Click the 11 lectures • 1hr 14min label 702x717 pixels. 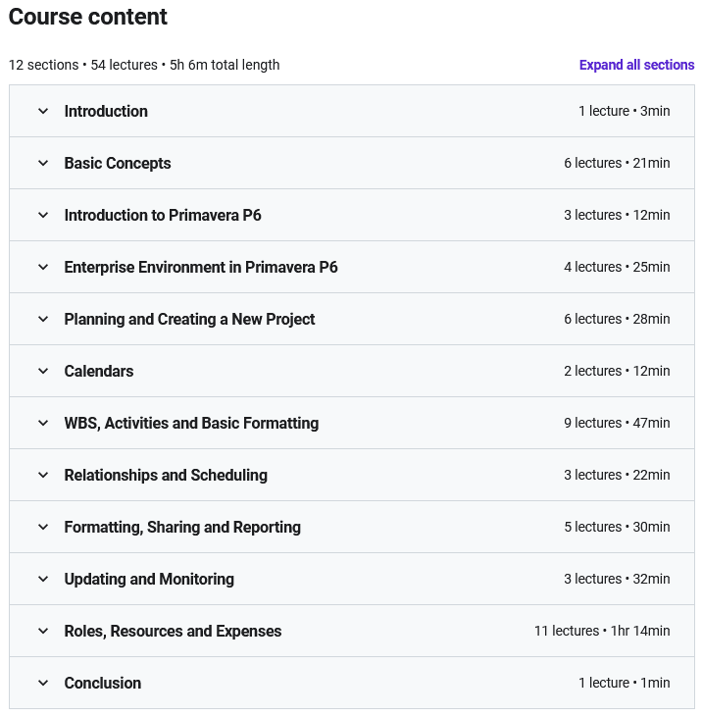click(602, 631)
